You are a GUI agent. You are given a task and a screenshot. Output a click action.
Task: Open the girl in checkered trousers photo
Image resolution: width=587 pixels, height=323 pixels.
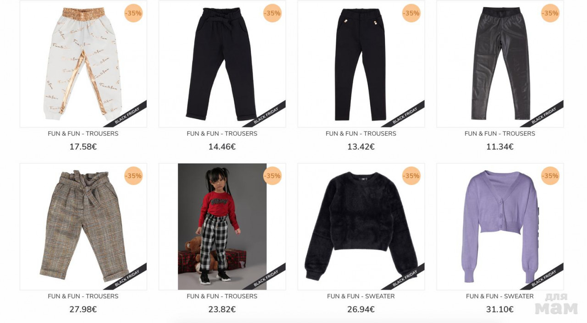tap(222, 226)
